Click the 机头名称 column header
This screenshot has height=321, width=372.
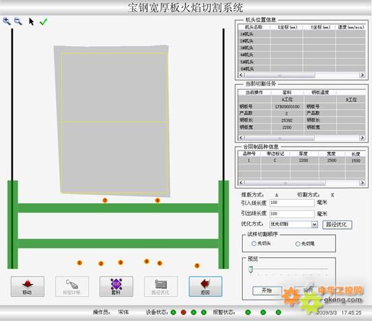[x=254, y=28]
